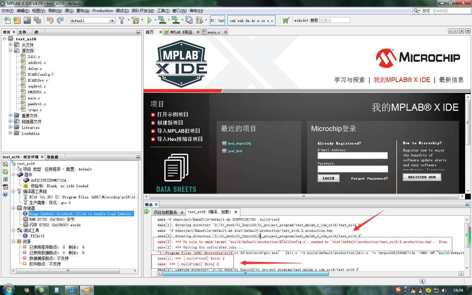Switch to the MPLAB X商店 tab
This screenshot has width=472, height=295.
click(181, 32)
